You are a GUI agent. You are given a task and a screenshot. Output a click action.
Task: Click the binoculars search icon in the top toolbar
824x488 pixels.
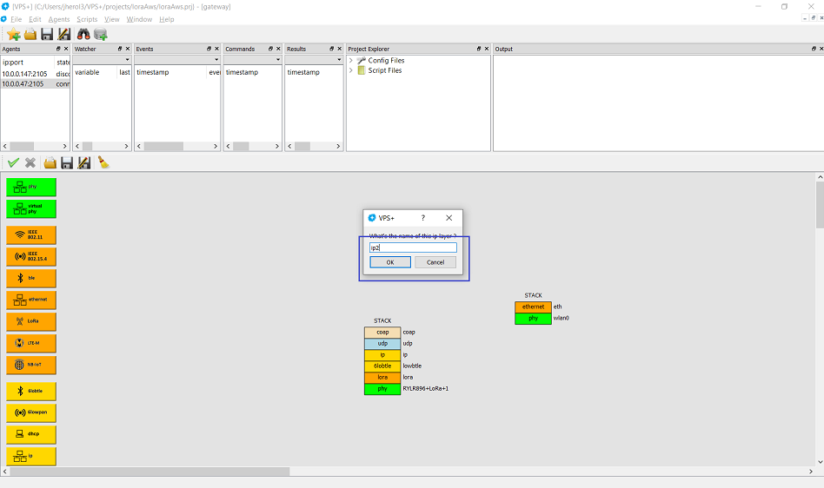click(x=83, y=34)
